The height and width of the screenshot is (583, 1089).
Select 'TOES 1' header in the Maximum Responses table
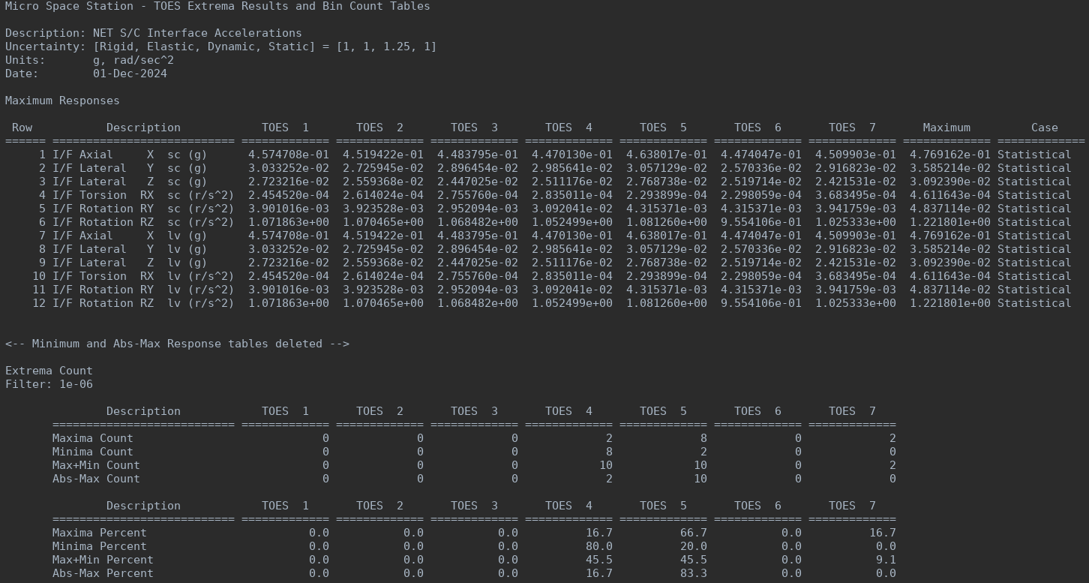click(x=285, y=128)
